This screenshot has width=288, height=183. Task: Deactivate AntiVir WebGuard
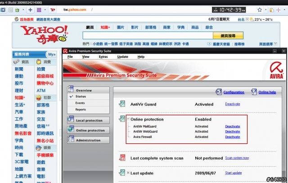[x=233, y=132]
